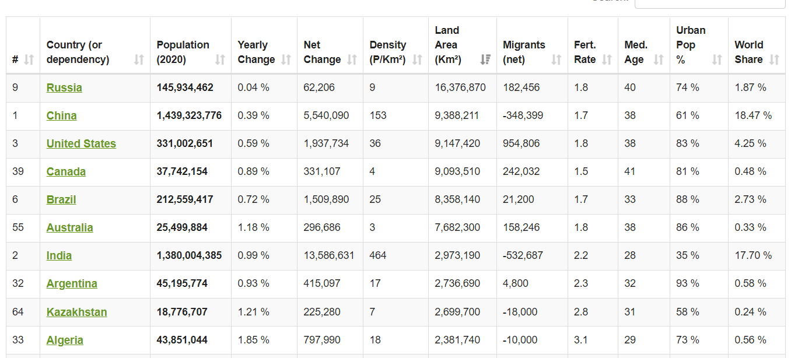791x358 pixels.
Task: Click the Net Change sort arrows
Action: tap(352, 59)
